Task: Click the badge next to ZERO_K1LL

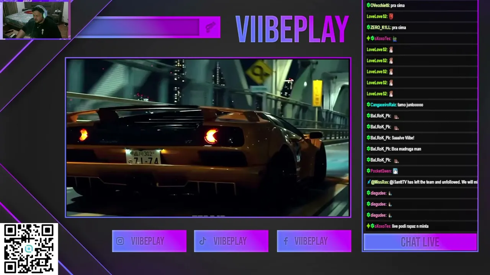Action: pos(368,27)
